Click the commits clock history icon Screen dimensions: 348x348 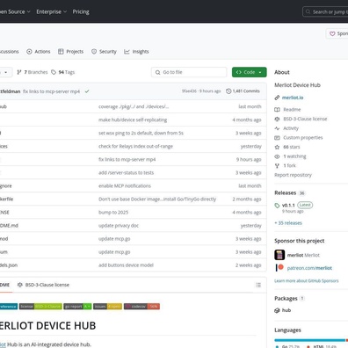pos(228,91)
